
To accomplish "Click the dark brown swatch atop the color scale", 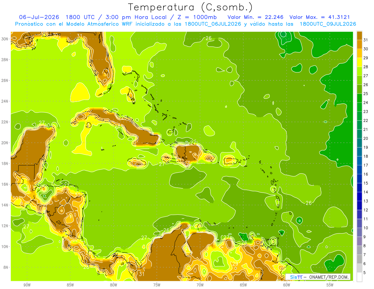I will (x=360, y=36).
